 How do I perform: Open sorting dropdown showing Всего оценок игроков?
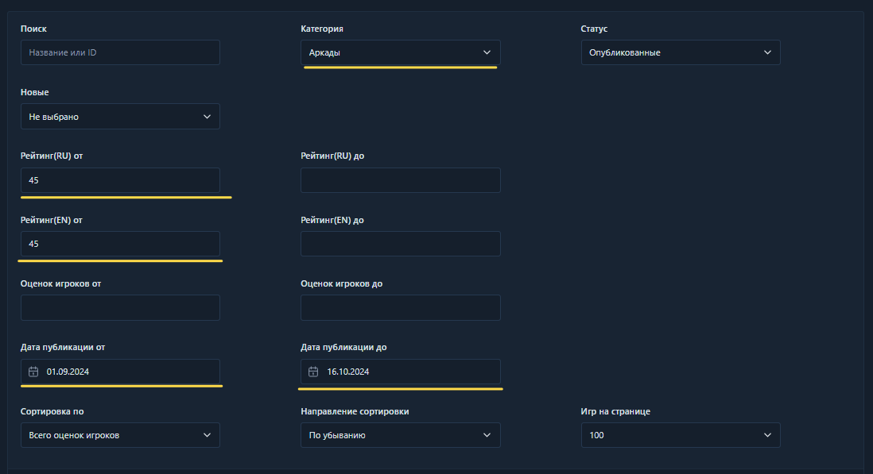pyautogui.click(x=120, y=435)
